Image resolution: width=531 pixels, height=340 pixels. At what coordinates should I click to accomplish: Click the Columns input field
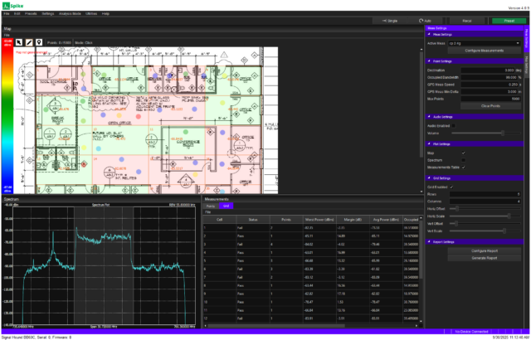[x=485, y=202]
